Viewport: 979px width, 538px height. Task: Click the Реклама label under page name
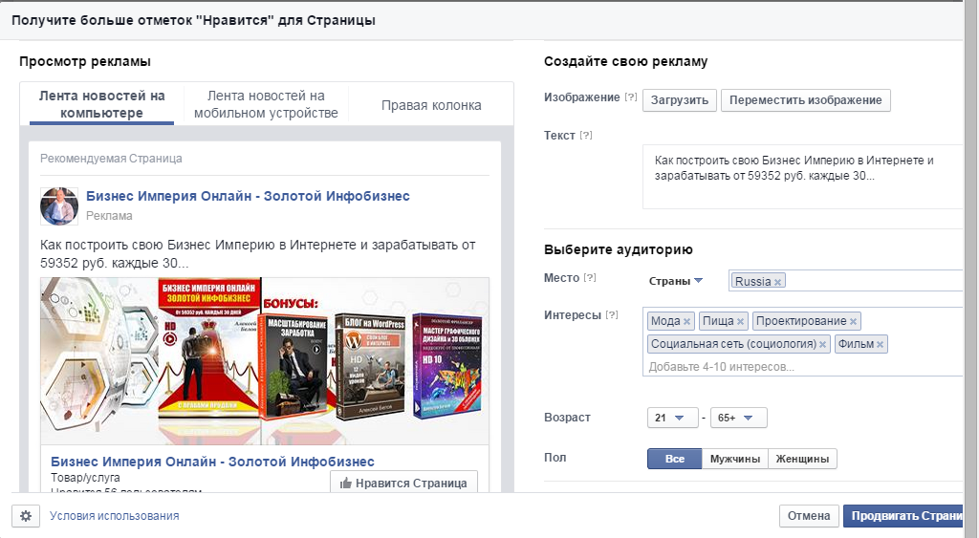109,216
